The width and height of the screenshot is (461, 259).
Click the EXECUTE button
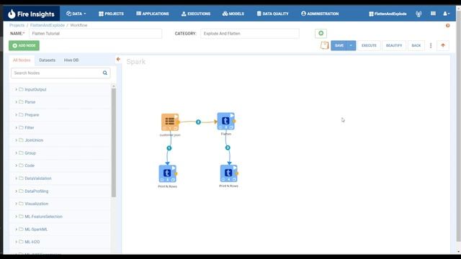click(x=369, y=45)
